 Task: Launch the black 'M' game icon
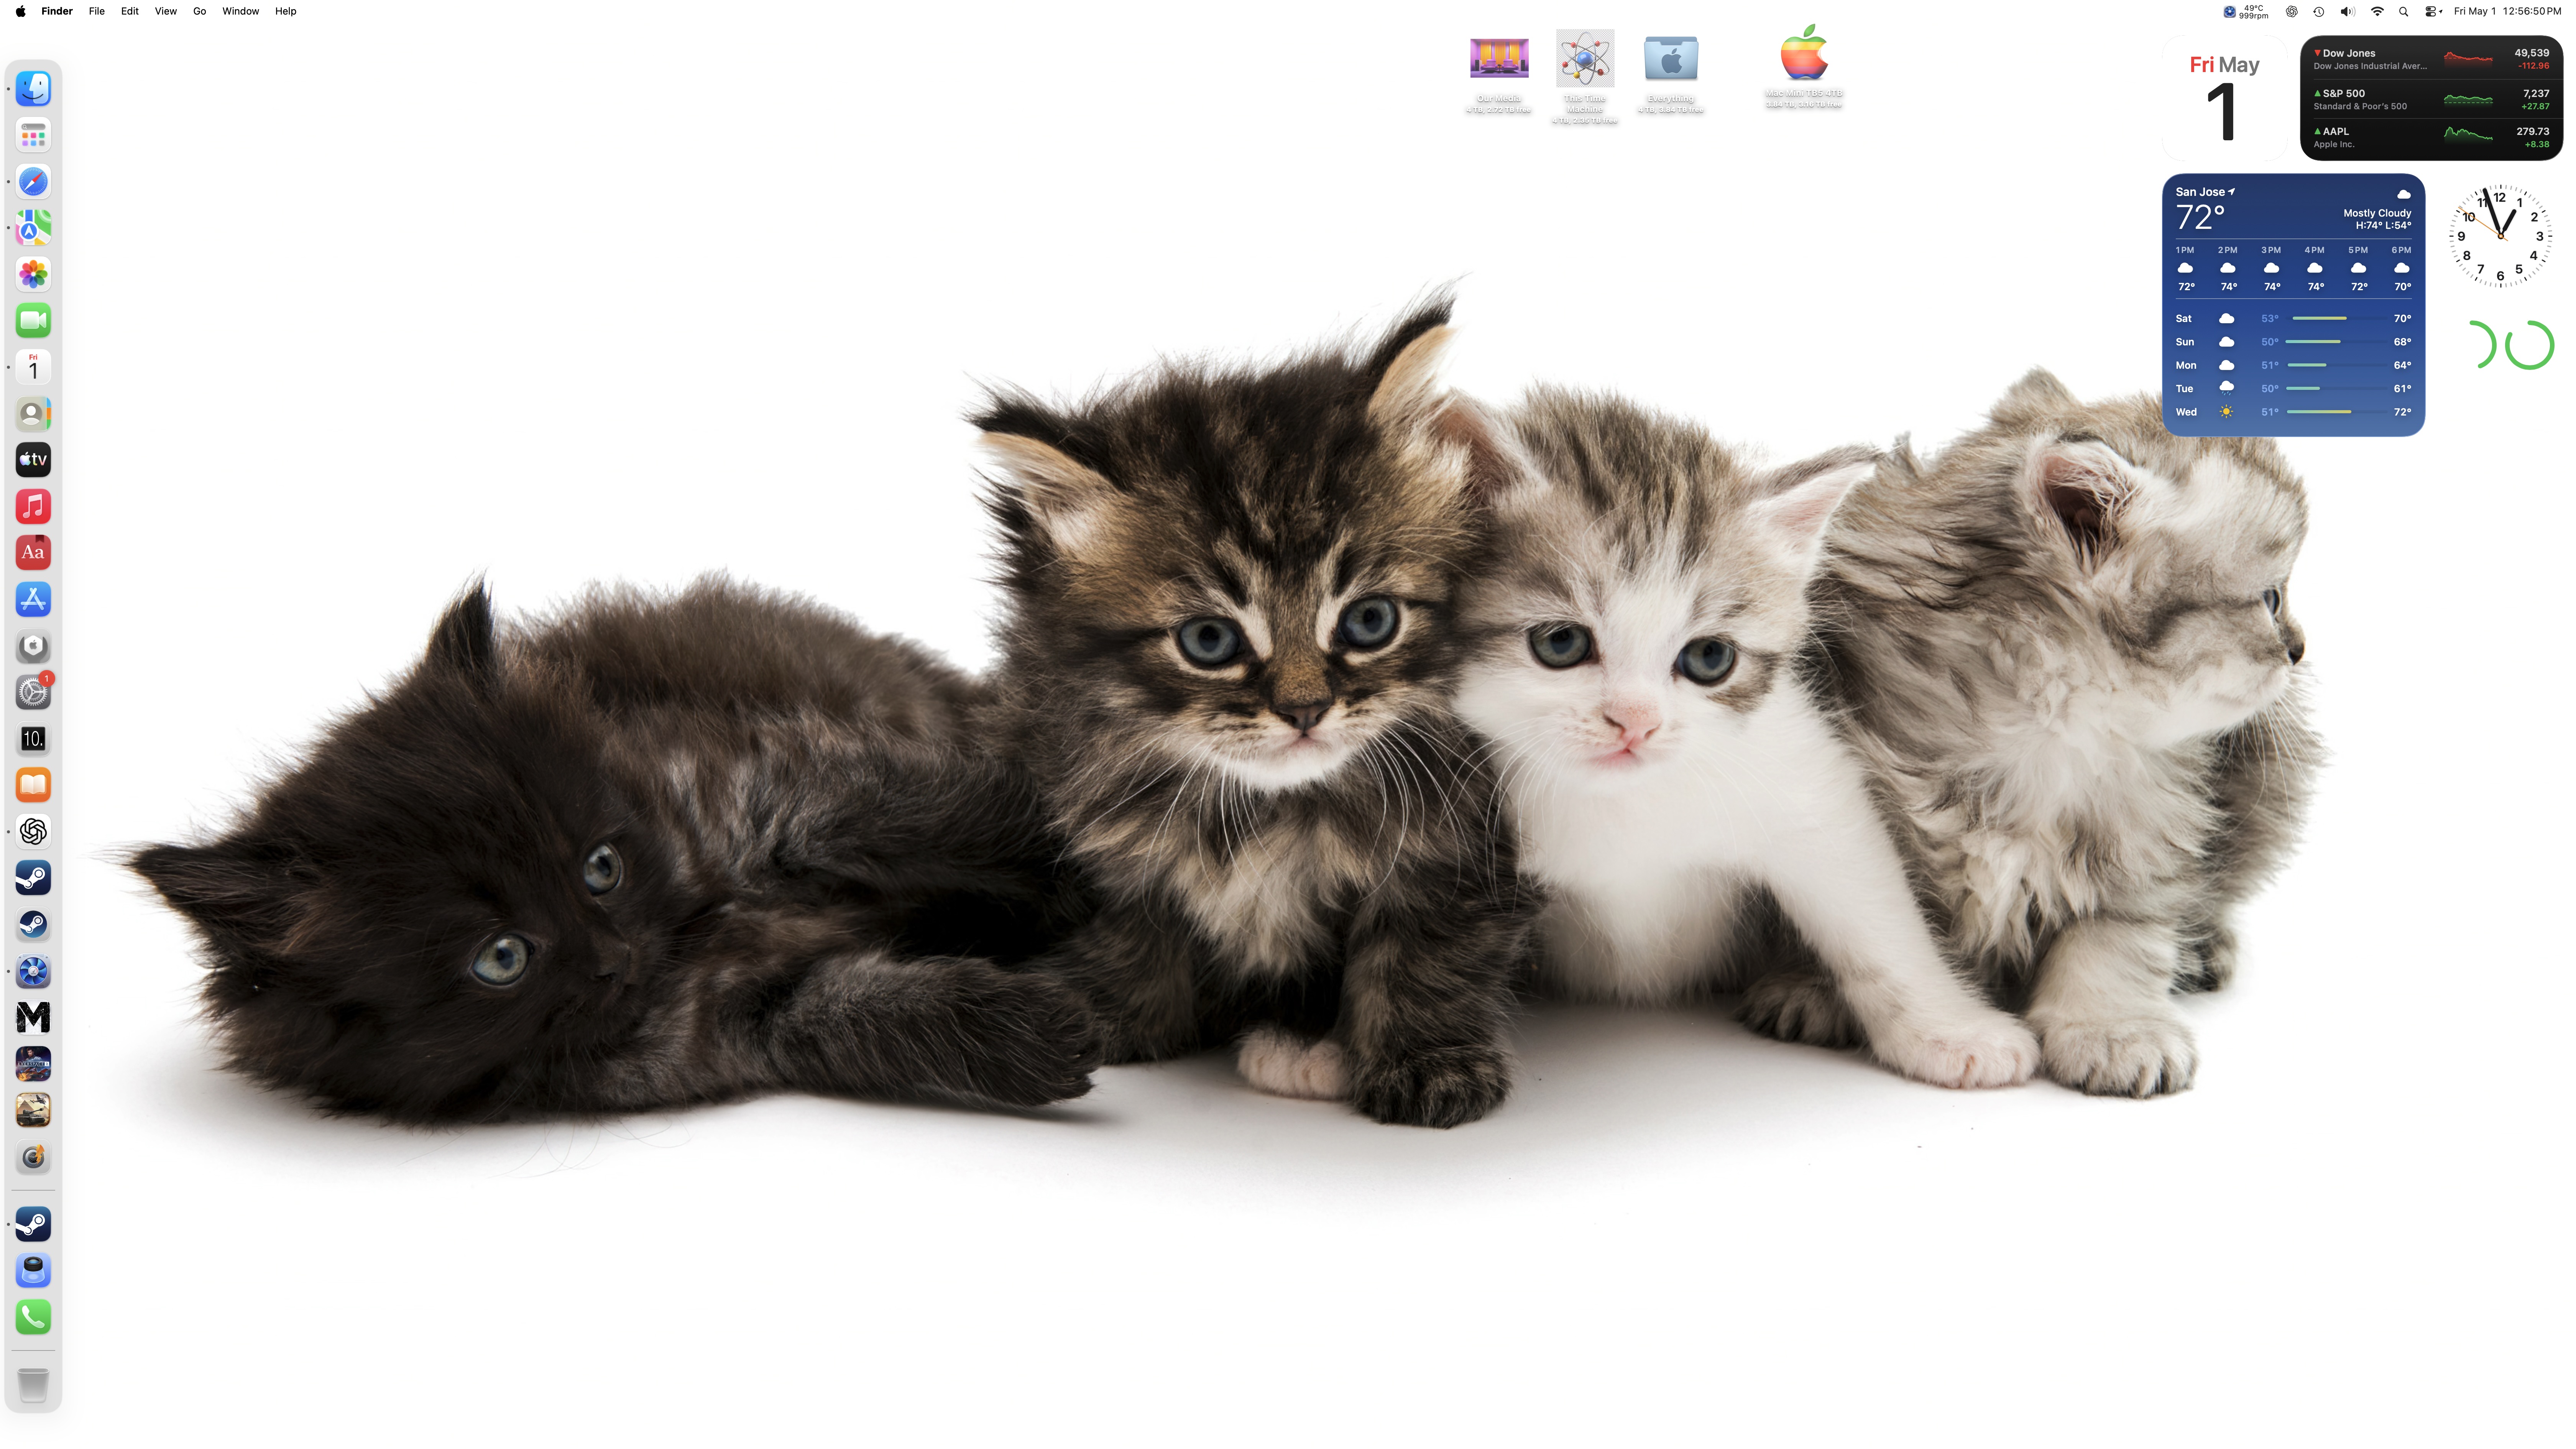click(33, 1017)
